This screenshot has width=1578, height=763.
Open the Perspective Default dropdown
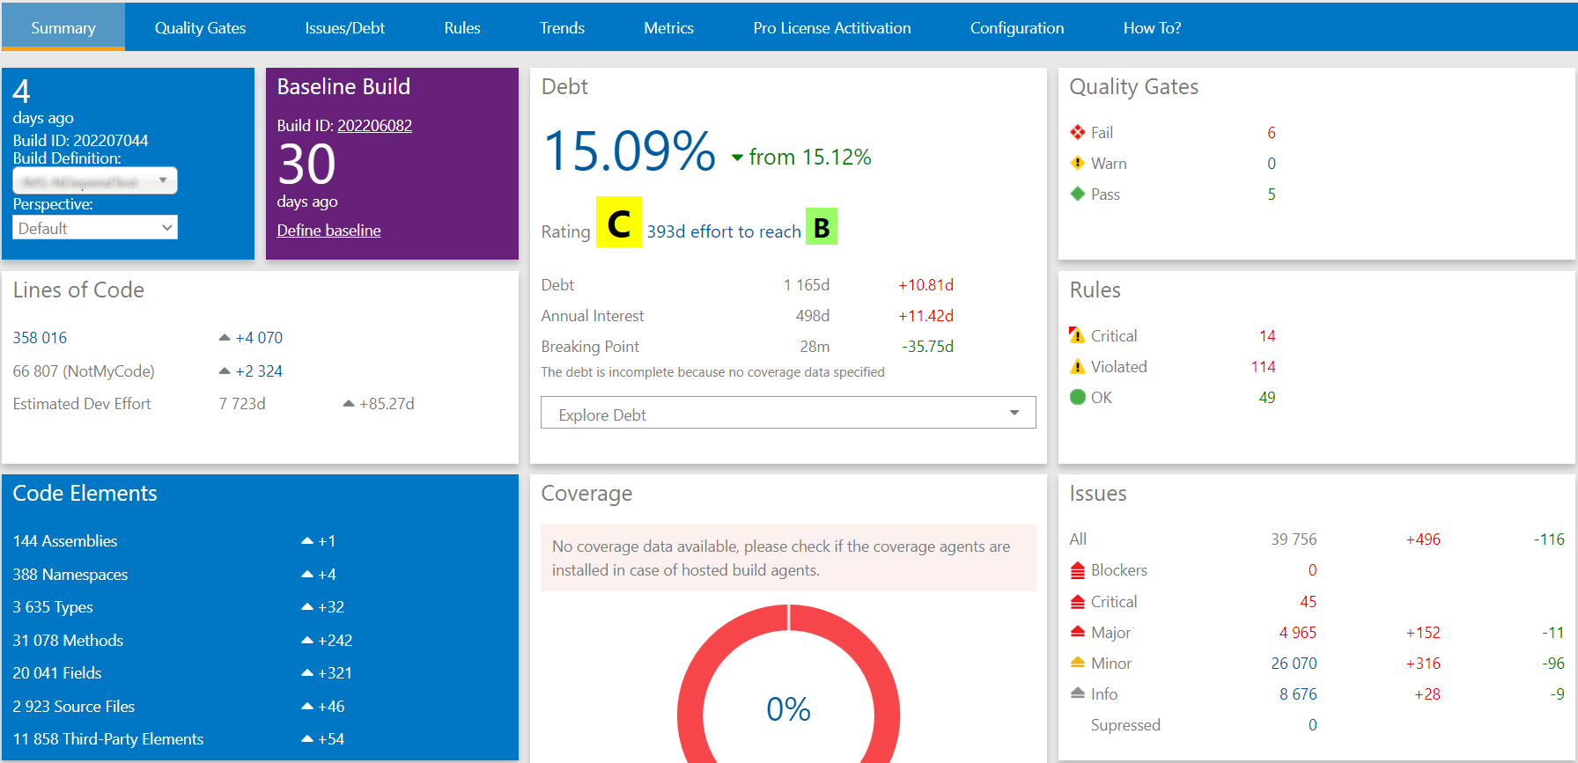[x=95, y=228]
